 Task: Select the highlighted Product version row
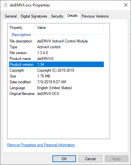[56, 65]
